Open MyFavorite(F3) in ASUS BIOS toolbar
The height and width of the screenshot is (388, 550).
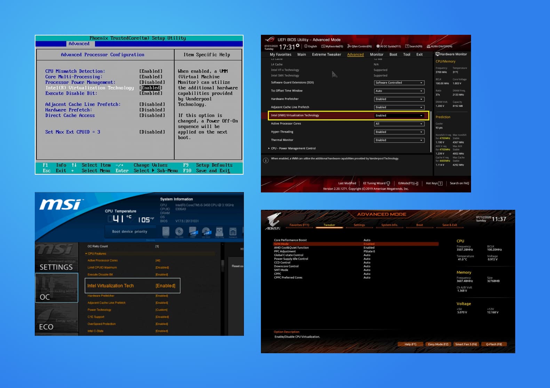coord(332,46)
